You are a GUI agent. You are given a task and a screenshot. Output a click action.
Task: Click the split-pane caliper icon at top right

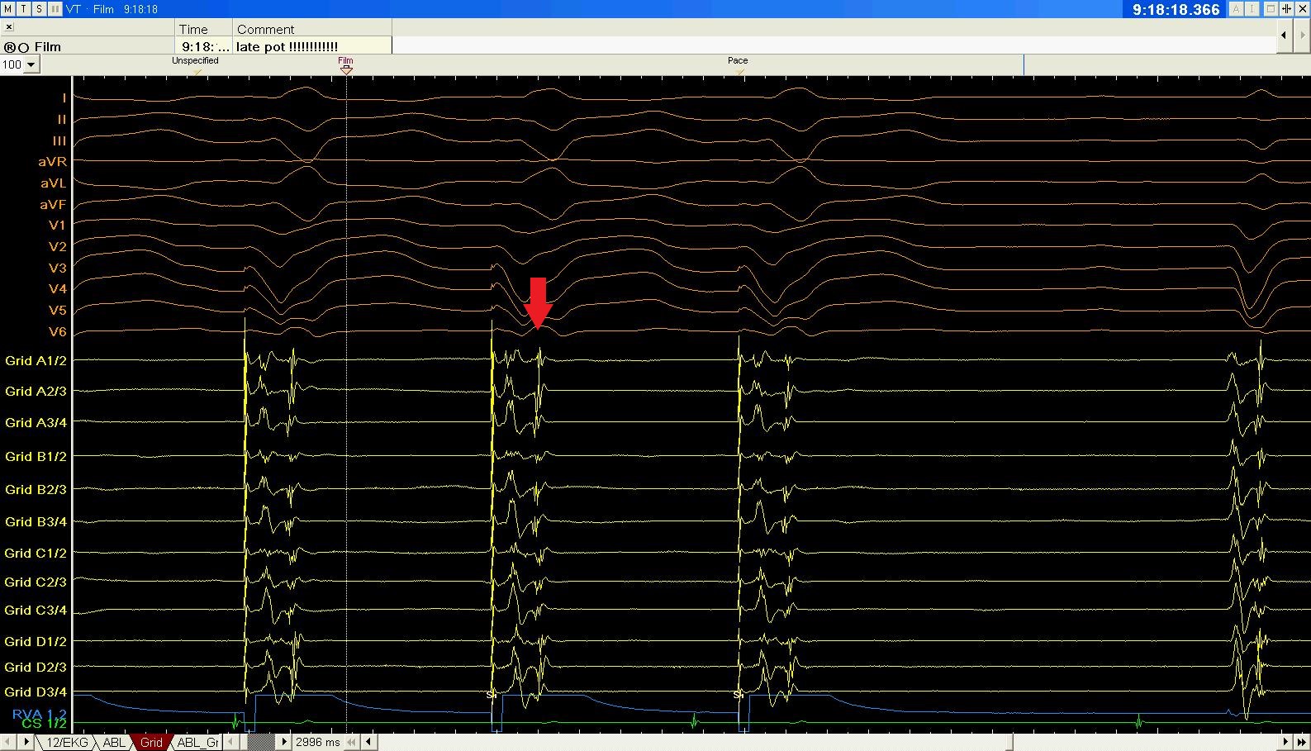[x=1286, y=9]
